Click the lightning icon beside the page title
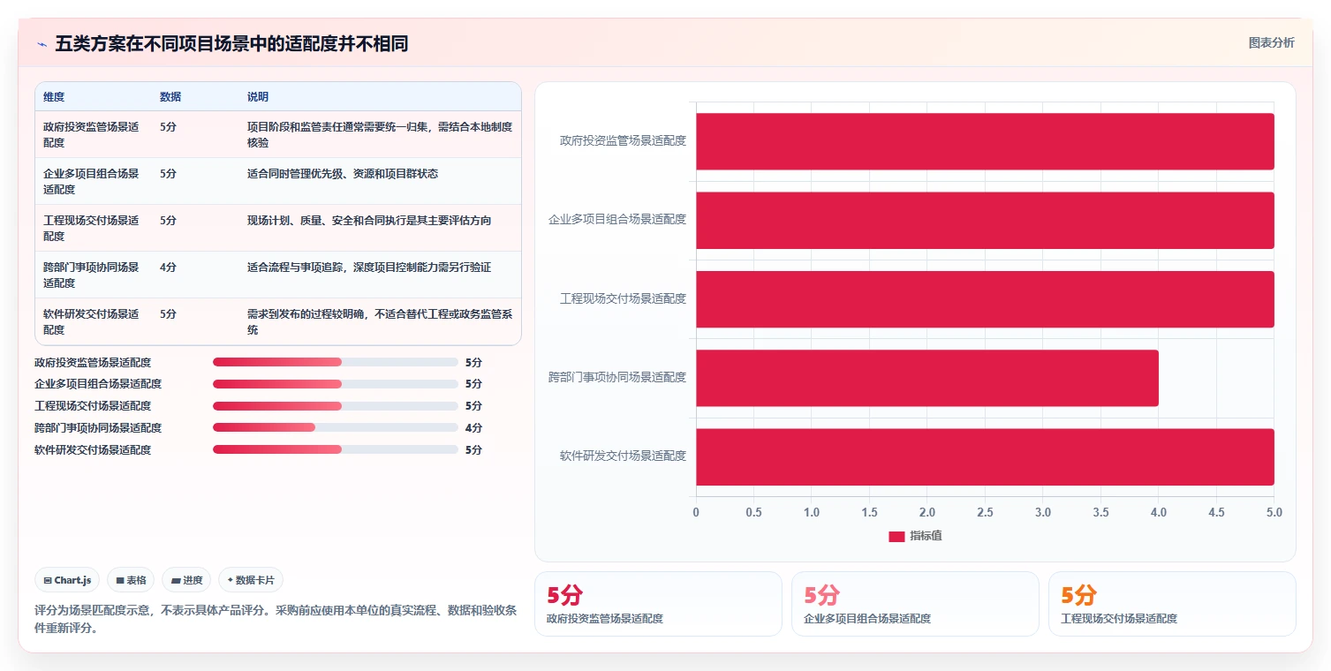This screenshot has height=671, width=1331. click(42, 44)
